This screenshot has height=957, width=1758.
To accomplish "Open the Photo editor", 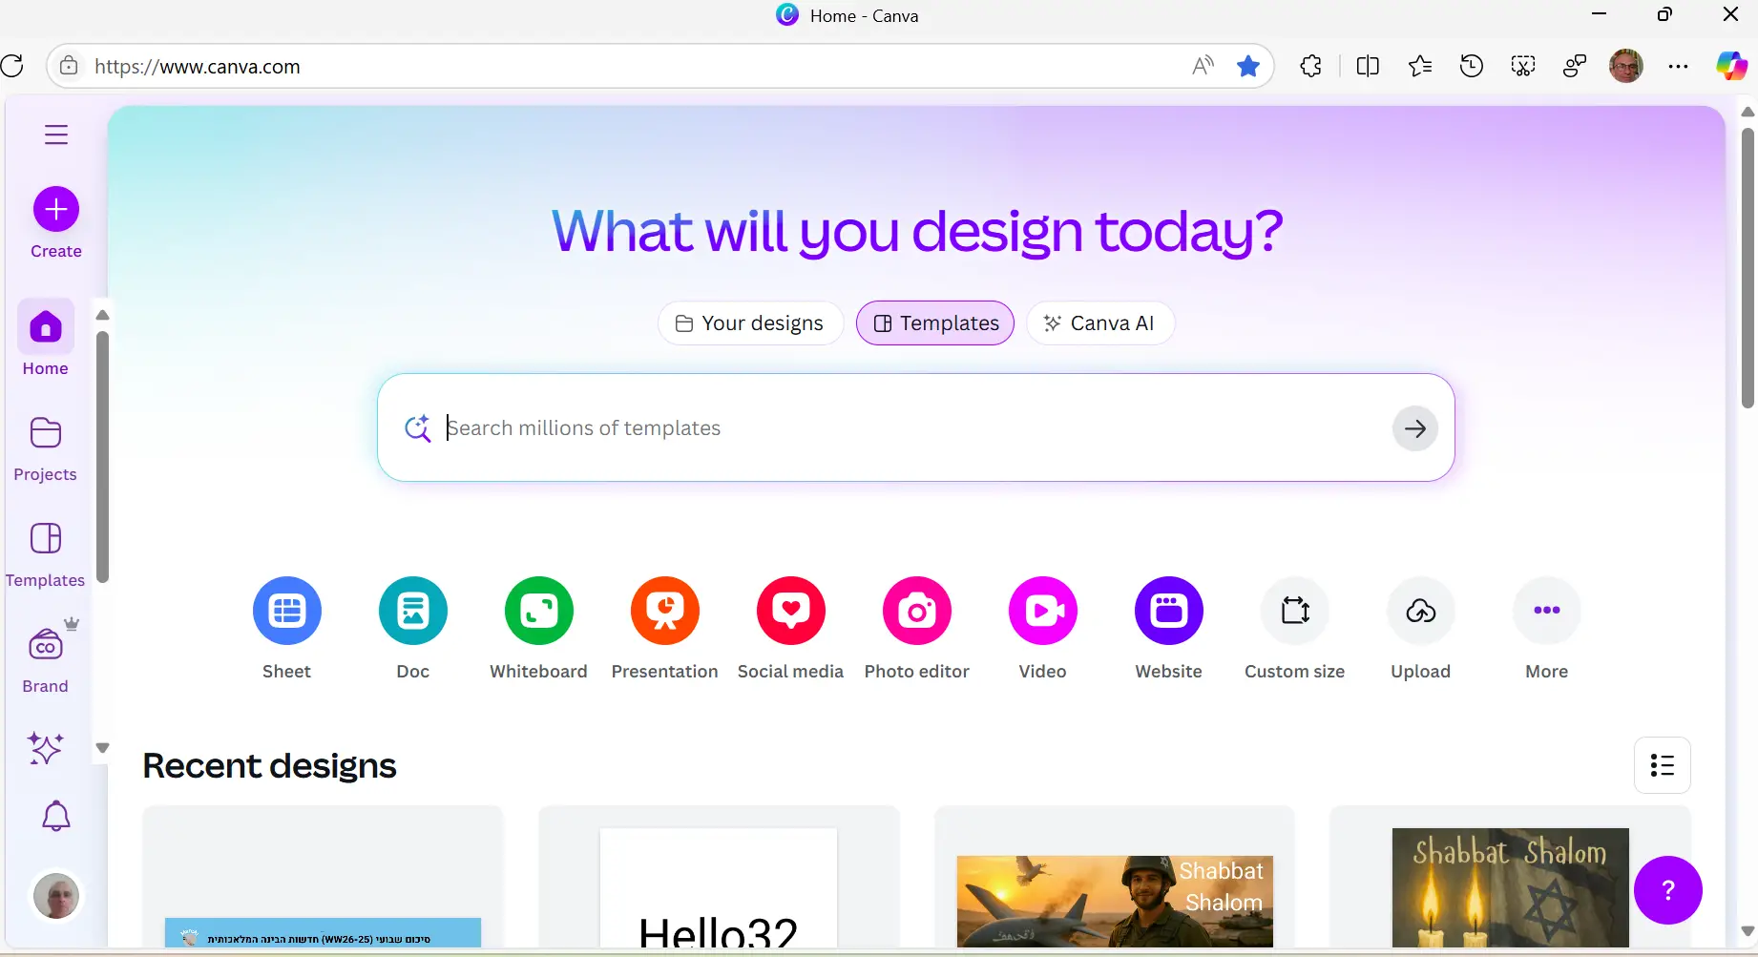I will [917, 611].
